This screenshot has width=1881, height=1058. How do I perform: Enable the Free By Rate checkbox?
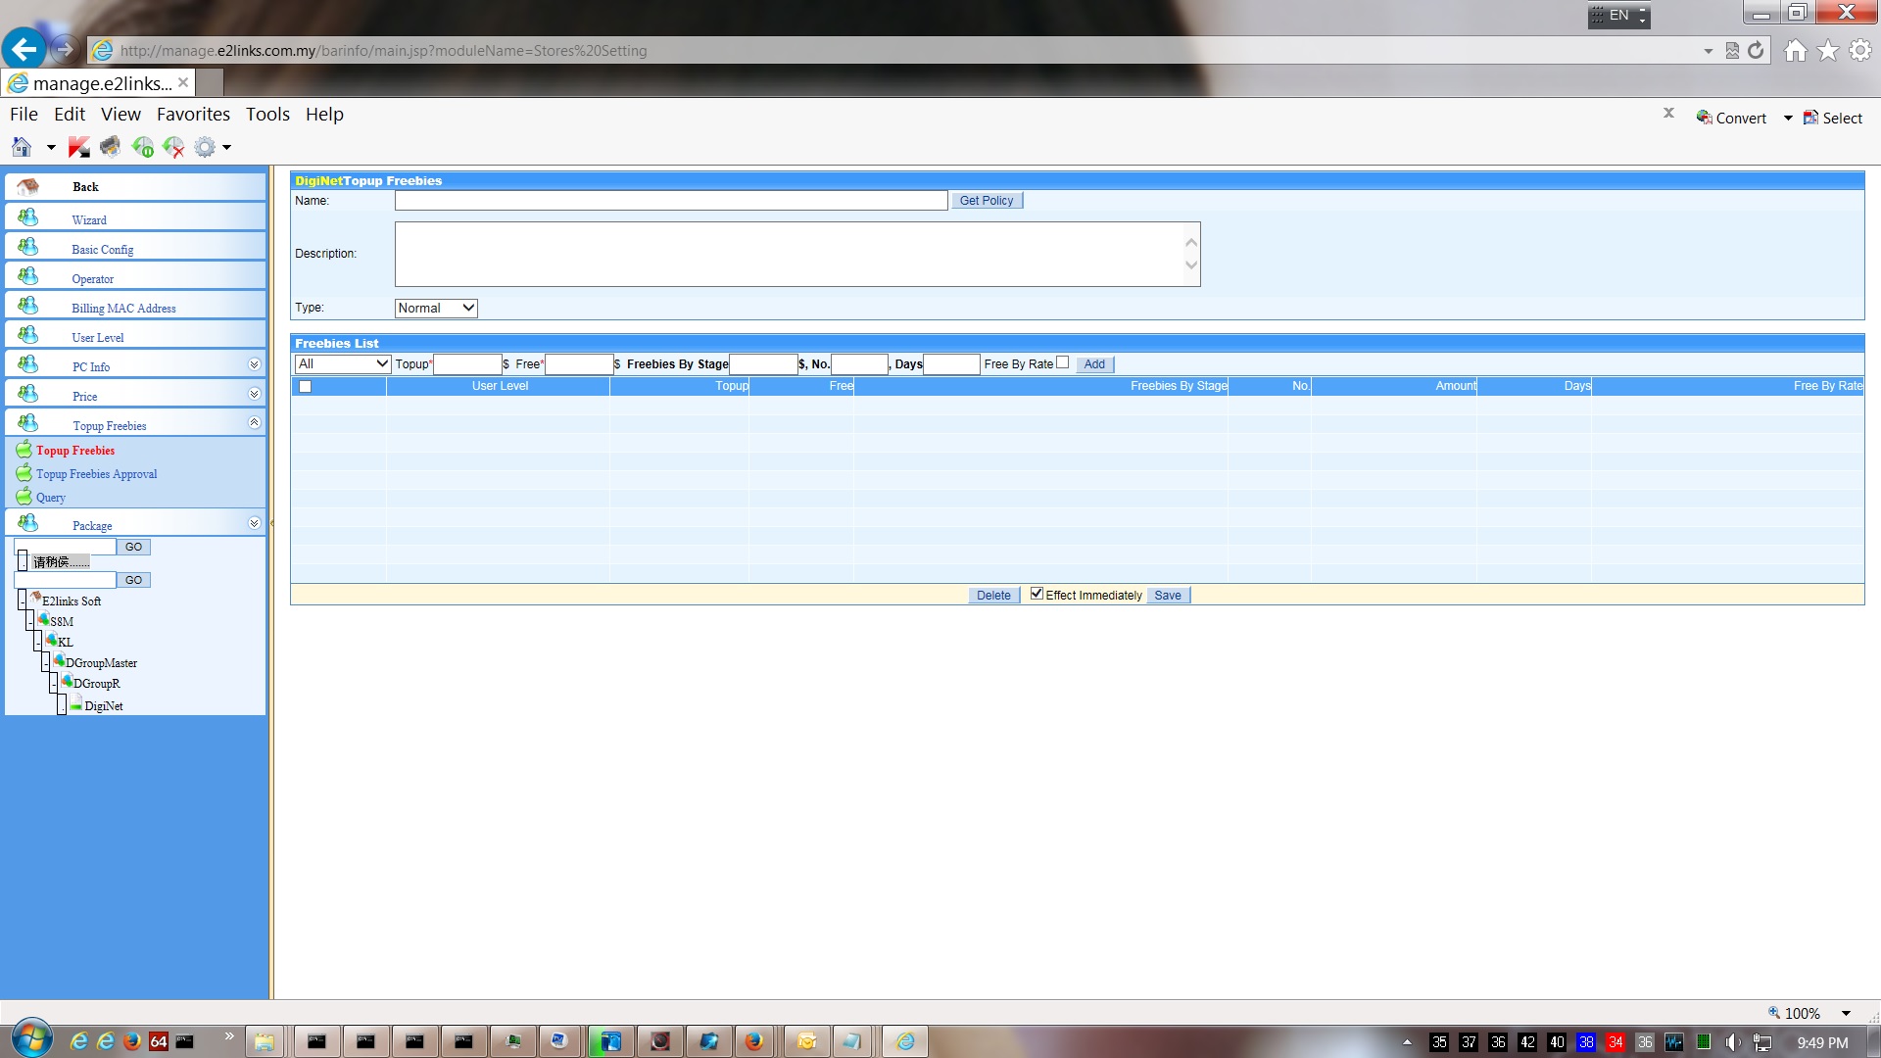click(1062, 362)
